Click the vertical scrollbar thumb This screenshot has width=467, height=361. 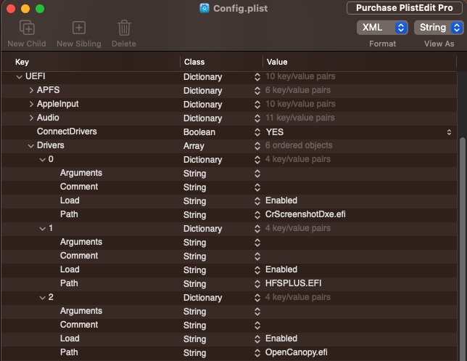pos(463,248)
